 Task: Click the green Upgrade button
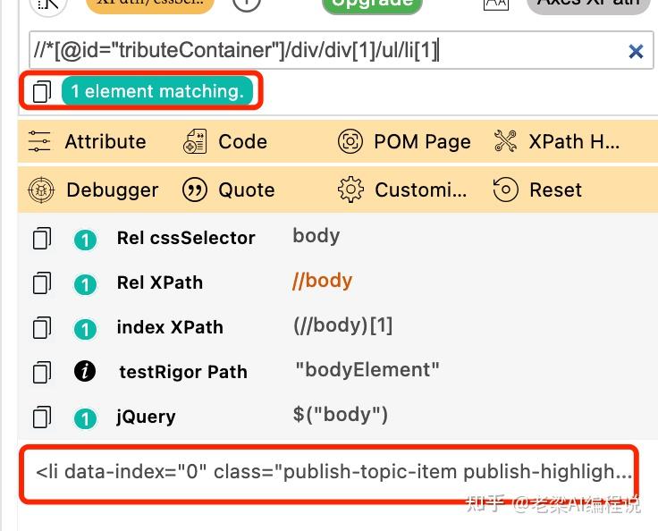point(371,4)
